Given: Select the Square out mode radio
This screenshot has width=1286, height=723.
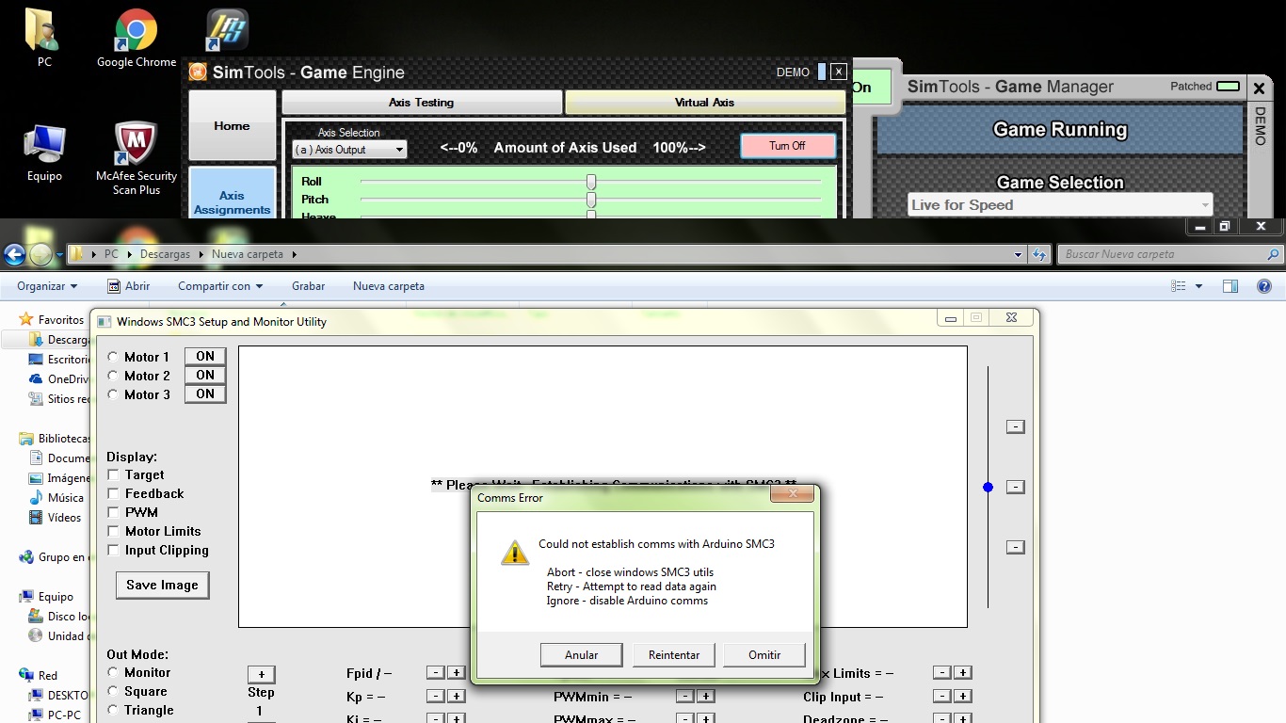Looking at the screenshot, I should [x=113, y=691].
